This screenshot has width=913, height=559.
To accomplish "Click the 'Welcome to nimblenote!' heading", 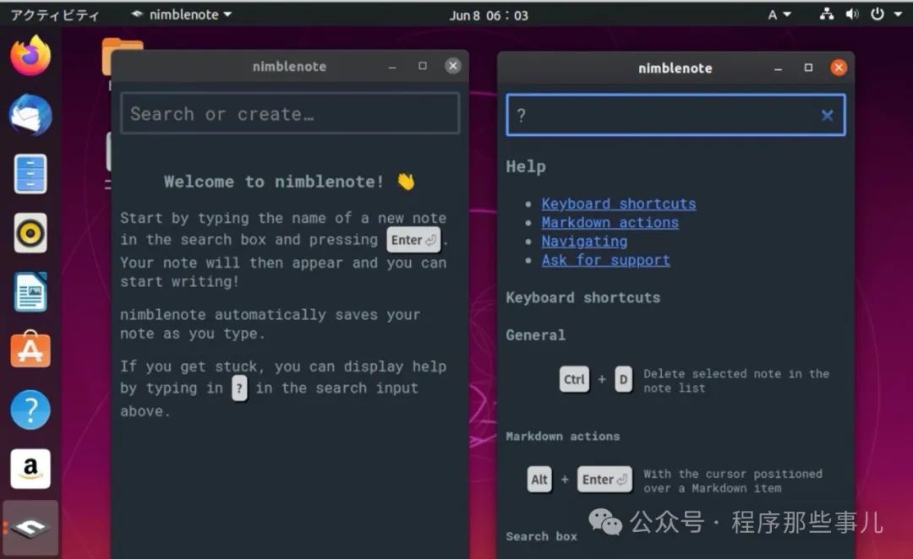I will pos(289,182).
